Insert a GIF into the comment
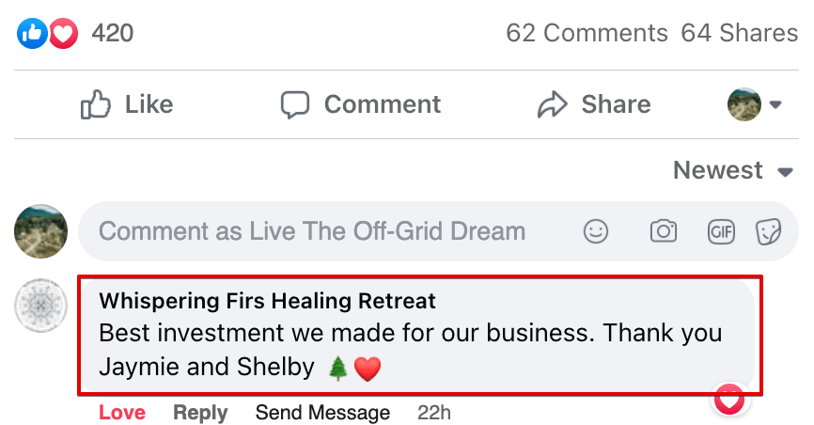The width and height of the screenshot is (814, 425). 721,231
